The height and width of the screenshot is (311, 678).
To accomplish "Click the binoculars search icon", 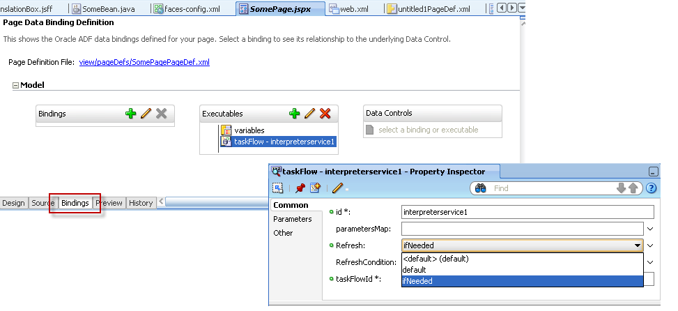I will (480, 188).
